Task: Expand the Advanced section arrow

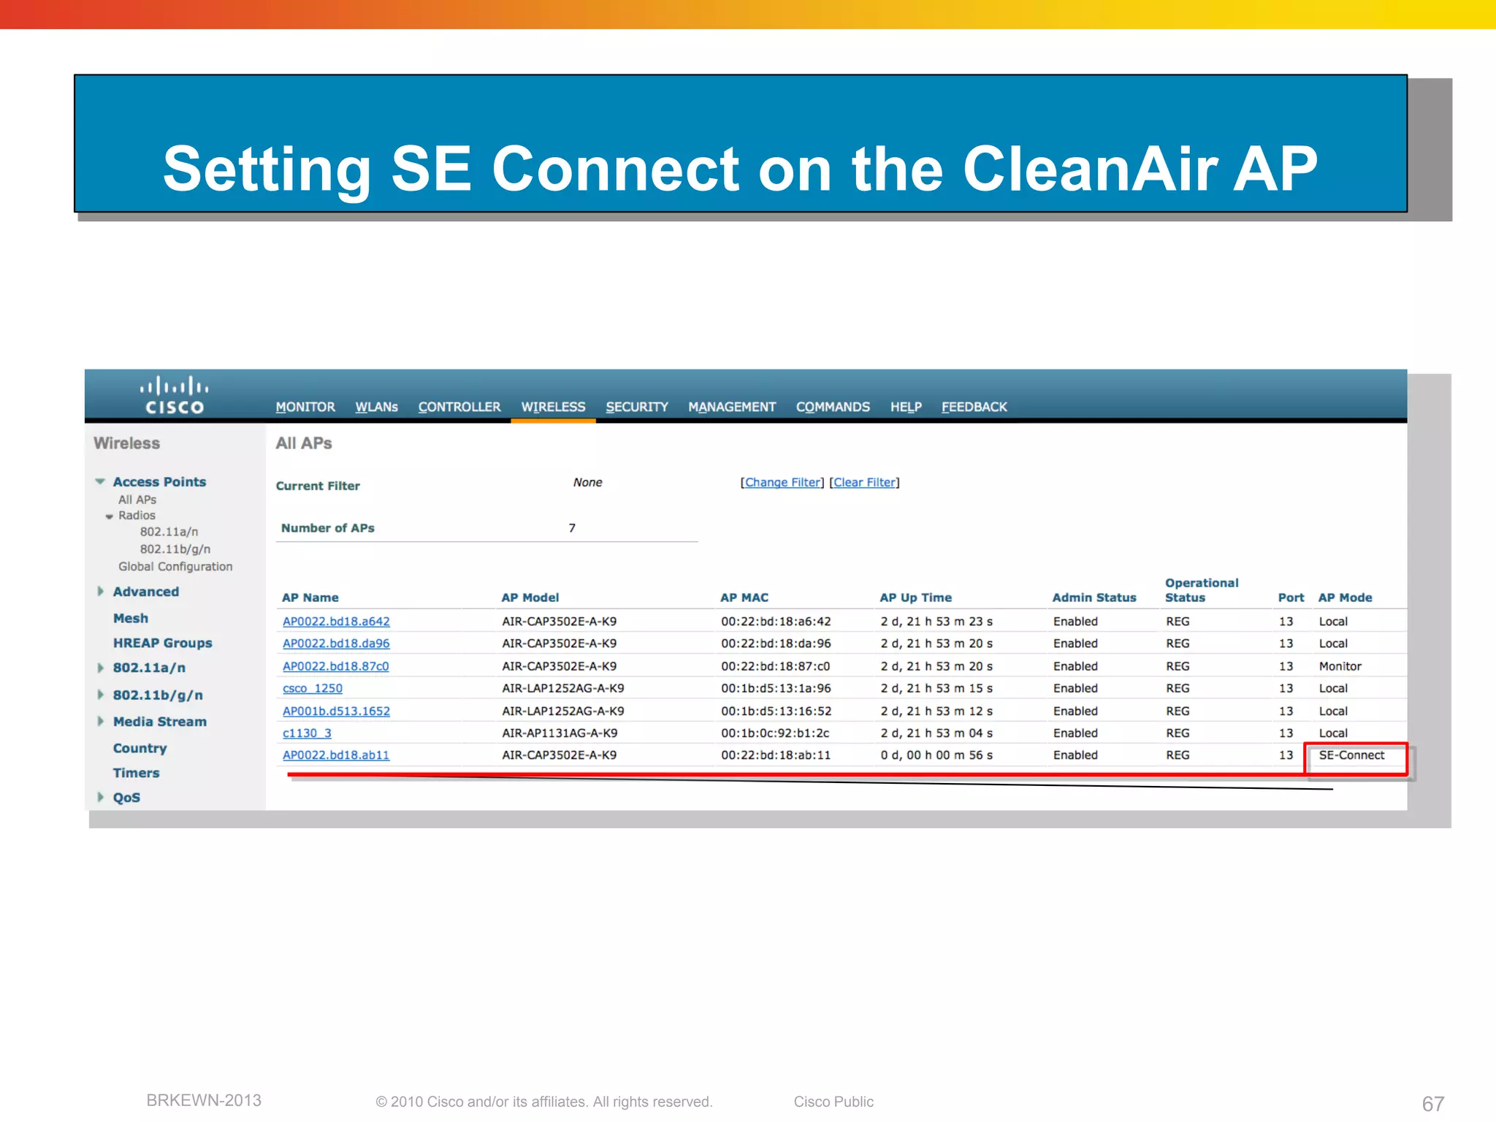Action: tap(101, 591)
